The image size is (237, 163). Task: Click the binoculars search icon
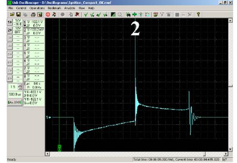(128, 15)
